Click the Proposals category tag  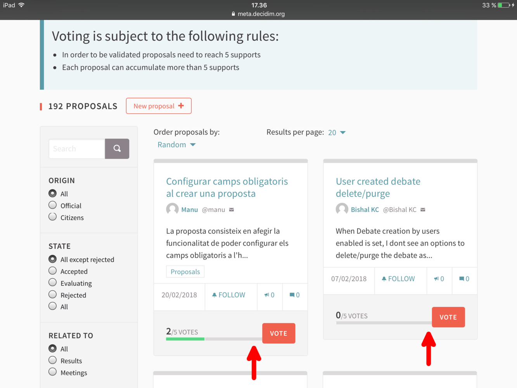(x=185, y=272)
